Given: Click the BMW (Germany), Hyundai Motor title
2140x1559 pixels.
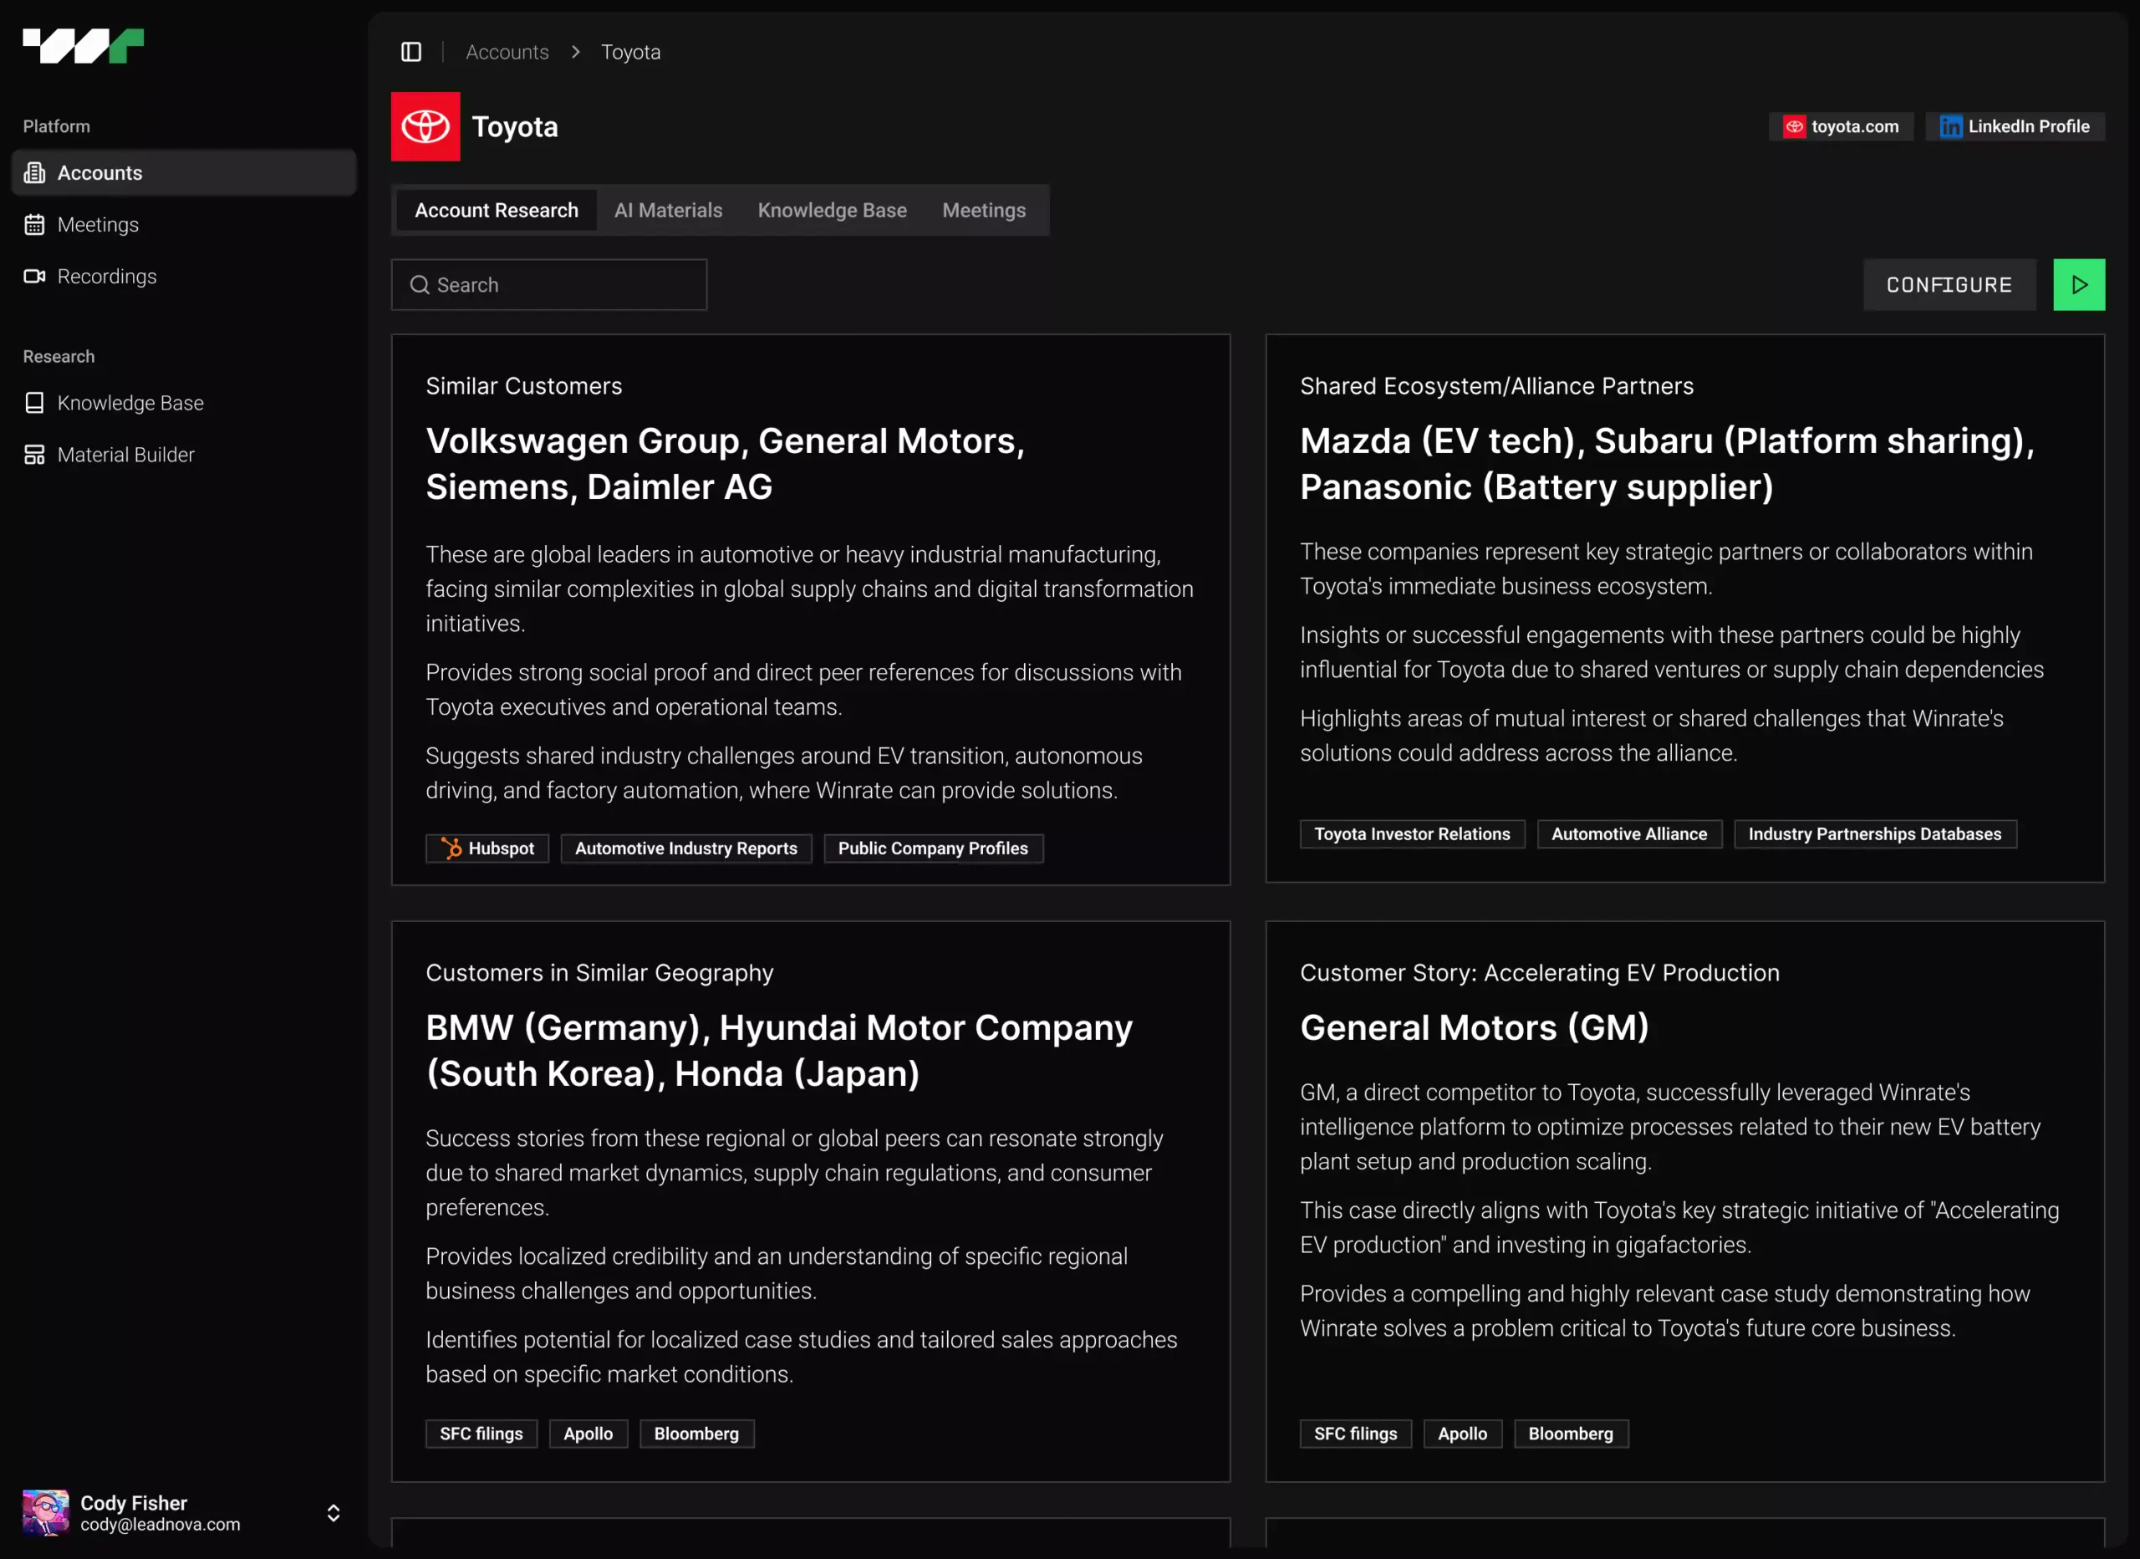Looking at the screenshot, I should (778, 1051).
